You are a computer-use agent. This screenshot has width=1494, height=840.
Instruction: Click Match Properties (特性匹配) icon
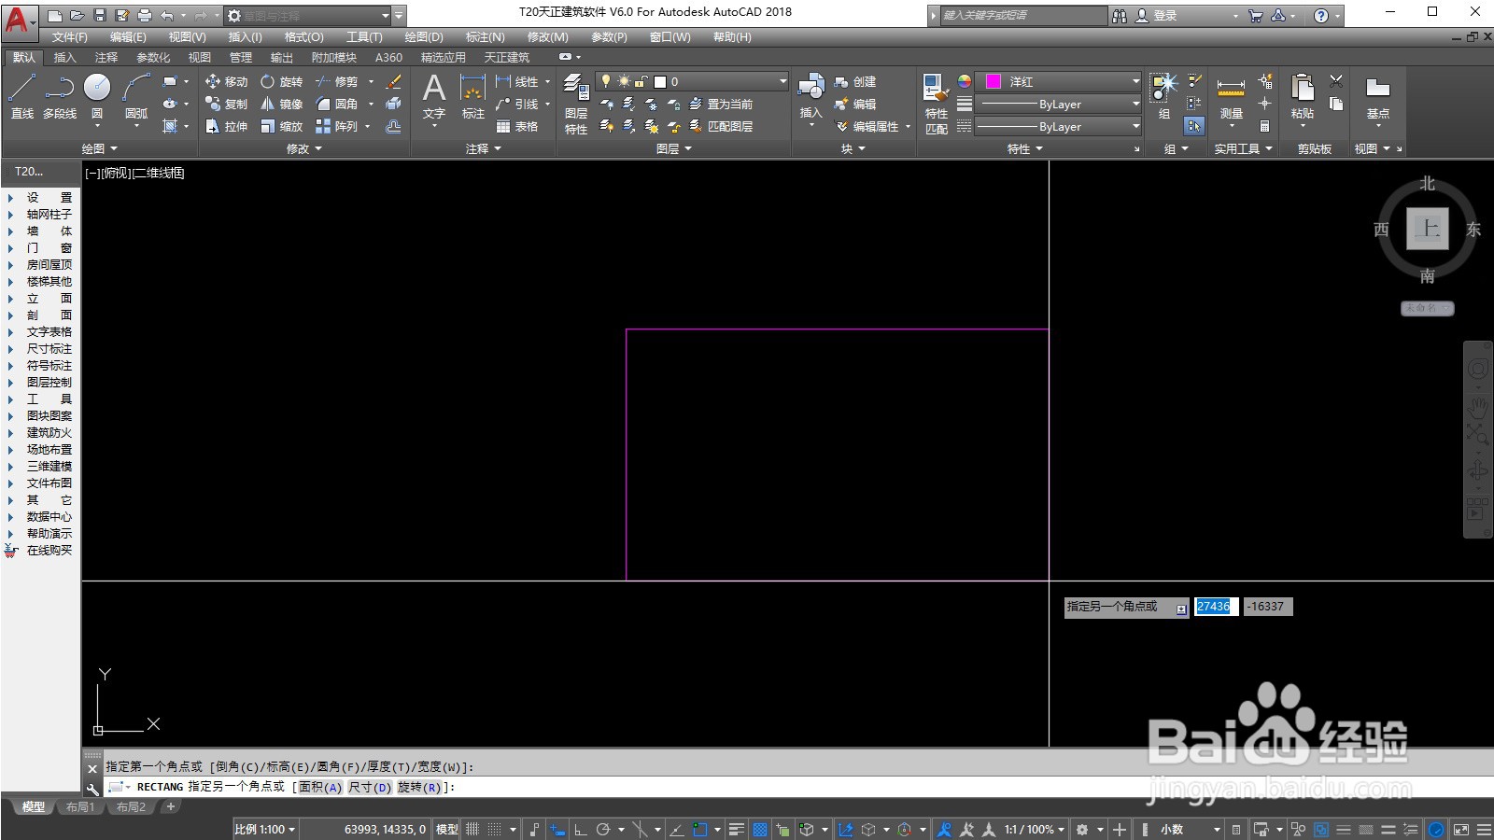(x=937, y=103)
